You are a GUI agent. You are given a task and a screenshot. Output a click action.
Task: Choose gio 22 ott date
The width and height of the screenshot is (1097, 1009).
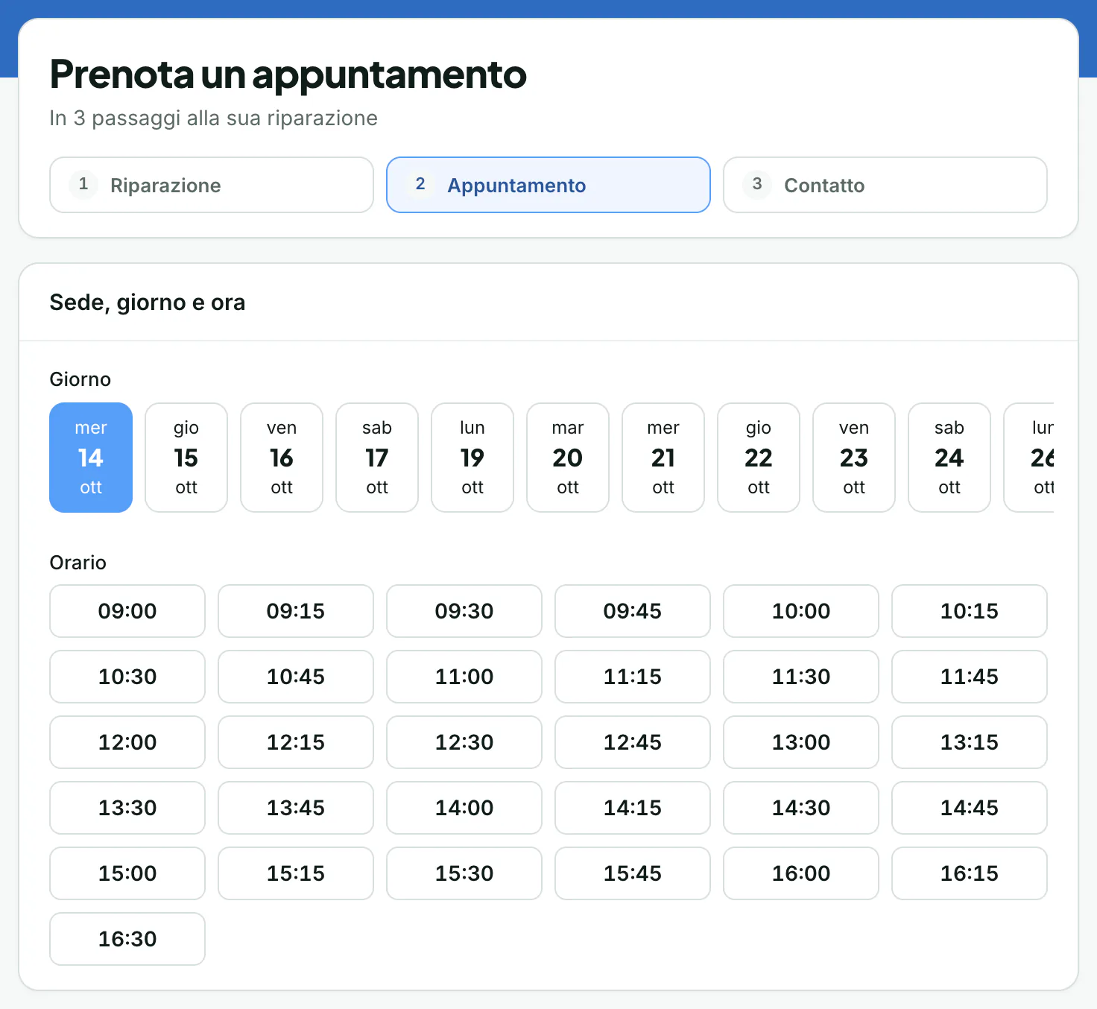point(759,458)
